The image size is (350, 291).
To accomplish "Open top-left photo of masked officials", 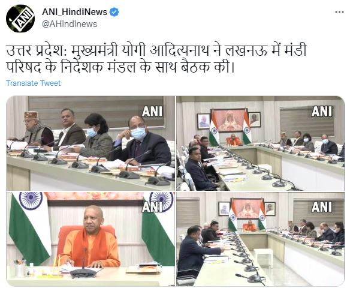I will tap(90, 143).
